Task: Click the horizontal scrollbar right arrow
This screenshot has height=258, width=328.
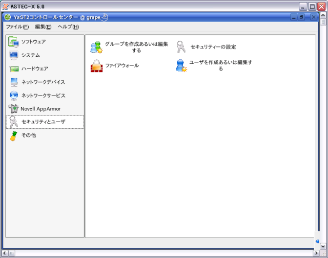Action: (315, 253)
